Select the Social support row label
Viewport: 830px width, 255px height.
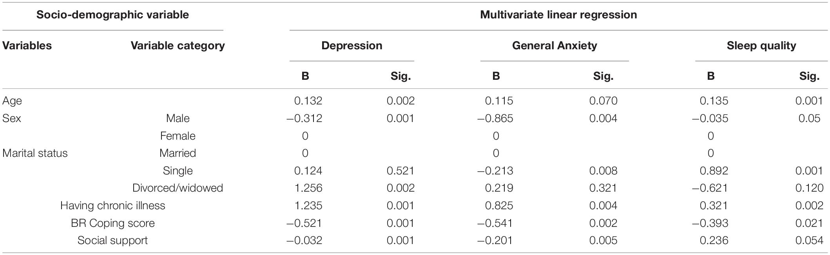(x=112, y=240)
